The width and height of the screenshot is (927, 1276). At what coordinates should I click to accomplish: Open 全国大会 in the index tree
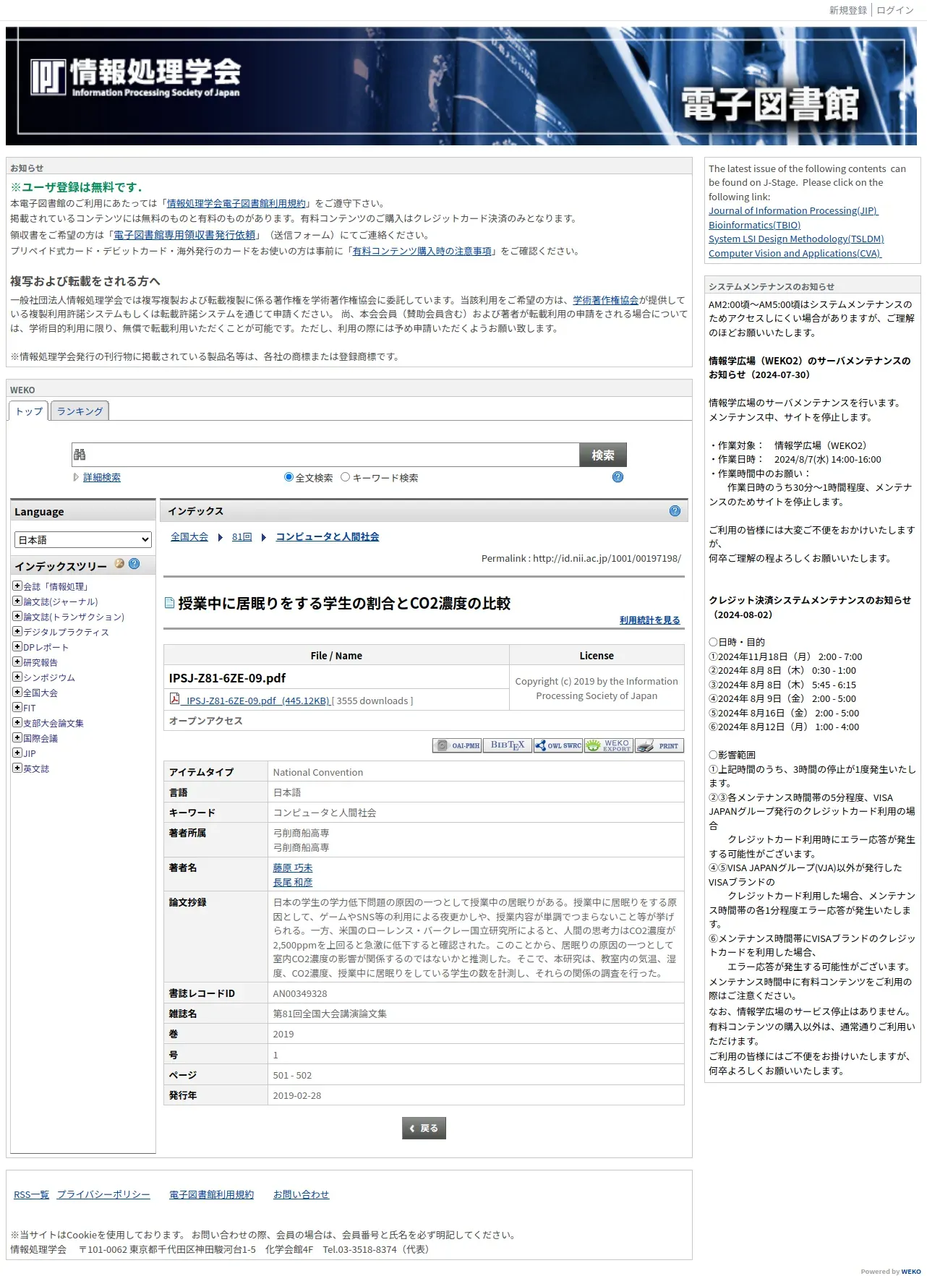(x=40, y=693)
